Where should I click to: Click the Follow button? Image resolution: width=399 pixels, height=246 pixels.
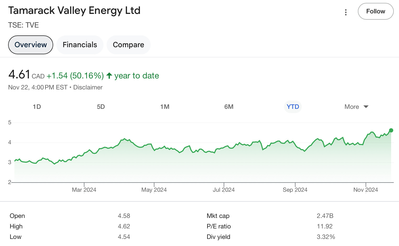click(375, 11)
